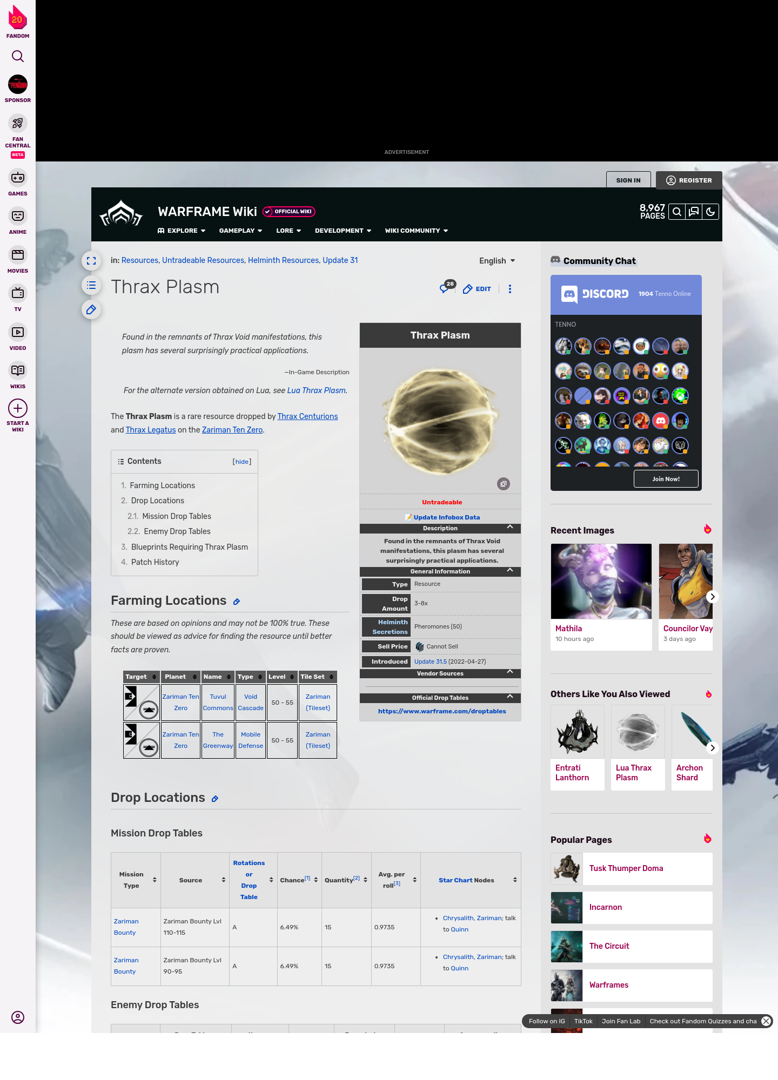Open the English language dropdown
This screenshot has height=1080, width=778.
coord(497,261)
